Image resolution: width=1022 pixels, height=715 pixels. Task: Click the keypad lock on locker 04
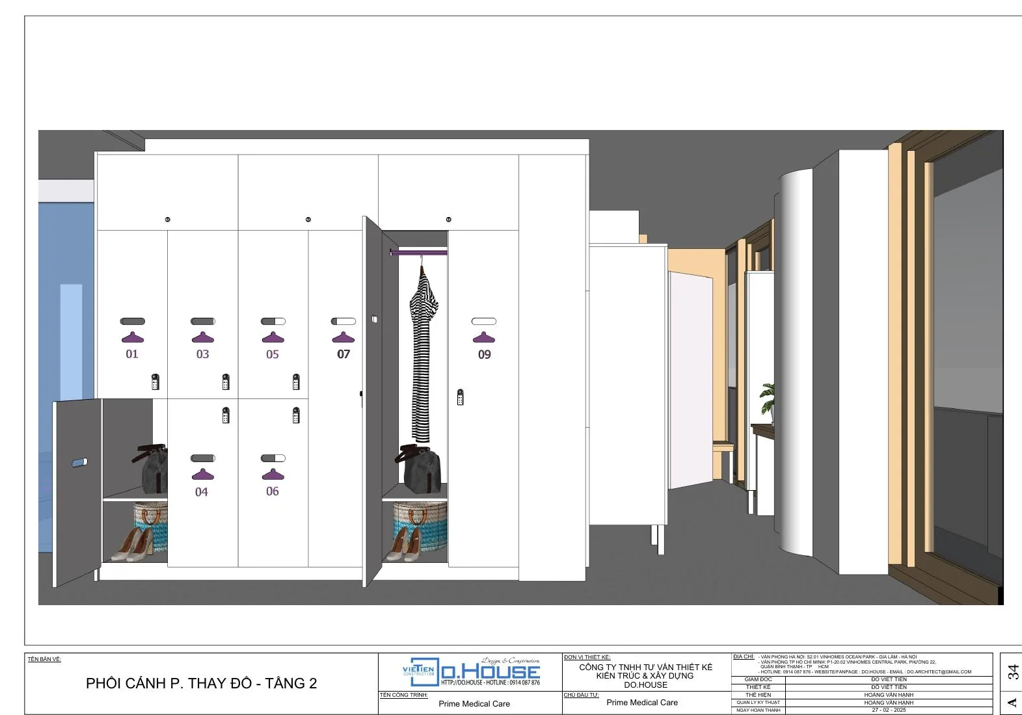[x=226, y=415]
